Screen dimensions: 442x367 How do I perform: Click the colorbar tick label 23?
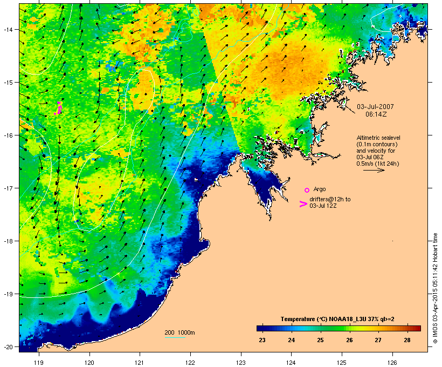[262, 340]
